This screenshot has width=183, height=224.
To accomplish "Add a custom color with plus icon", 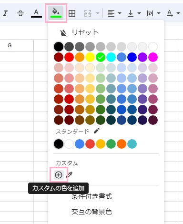I will (59, 175).
